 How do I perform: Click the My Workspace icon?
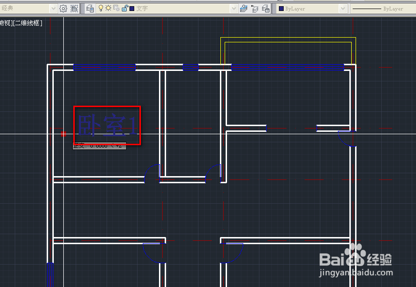point(74,9)
